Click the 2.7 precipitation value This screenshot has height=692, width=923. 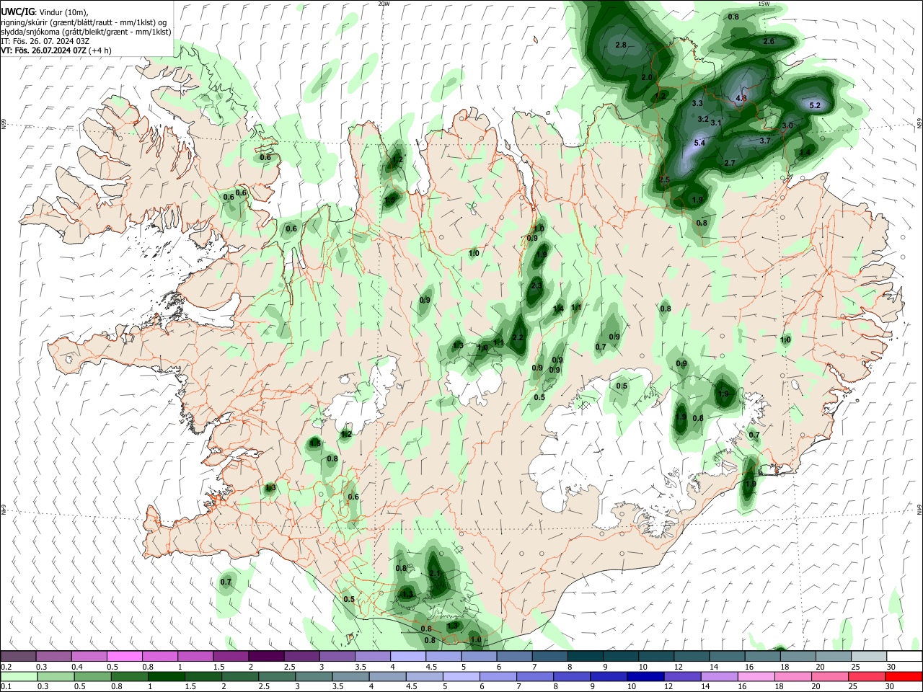(x=729, y=163)
